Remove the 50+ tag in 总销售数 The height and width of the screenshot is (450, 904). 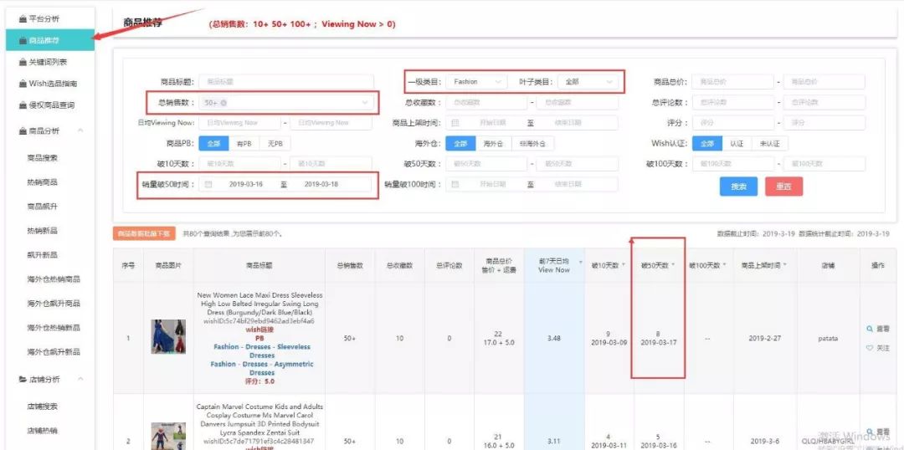(223, 103)
